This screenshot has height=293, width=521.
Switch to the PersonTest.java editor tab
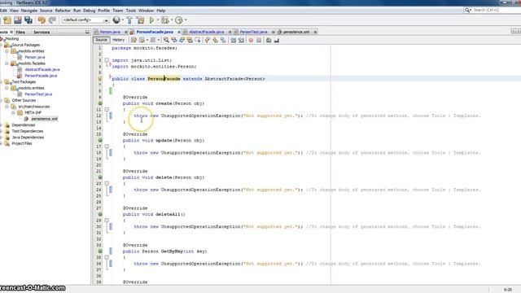point(253,32)
